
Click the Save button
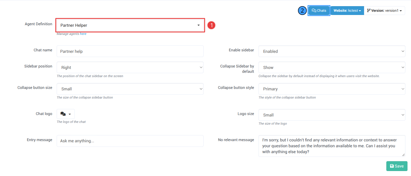click(397, 166)
